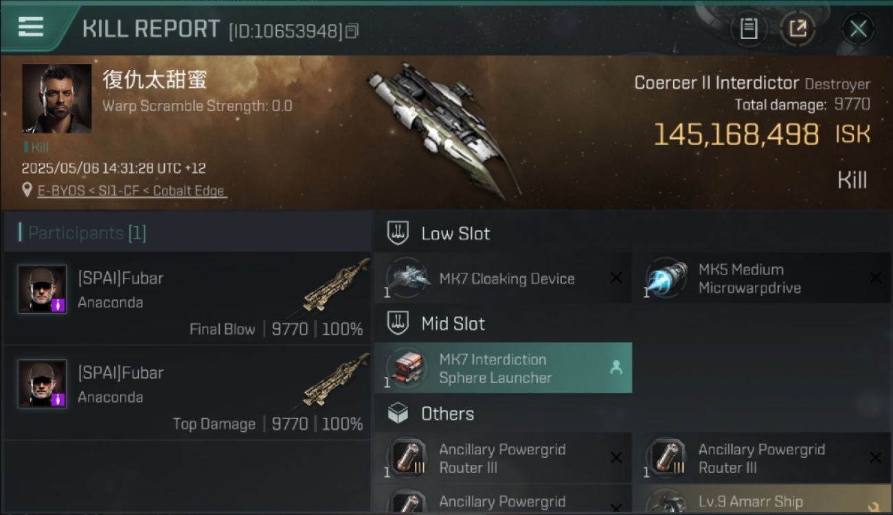The width and height of the screenshot is (893, 515).
Task: Close the kill report window
Action: (x=859, y=29)
